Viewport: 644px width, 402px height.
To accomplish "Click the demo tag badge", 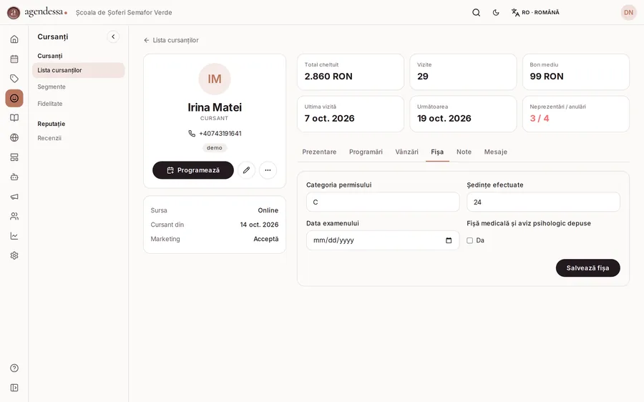I will (x=215, y=148).
